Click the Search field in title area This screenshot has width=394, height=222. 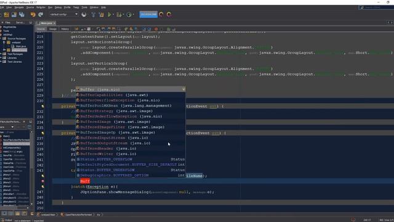[376, 7]
